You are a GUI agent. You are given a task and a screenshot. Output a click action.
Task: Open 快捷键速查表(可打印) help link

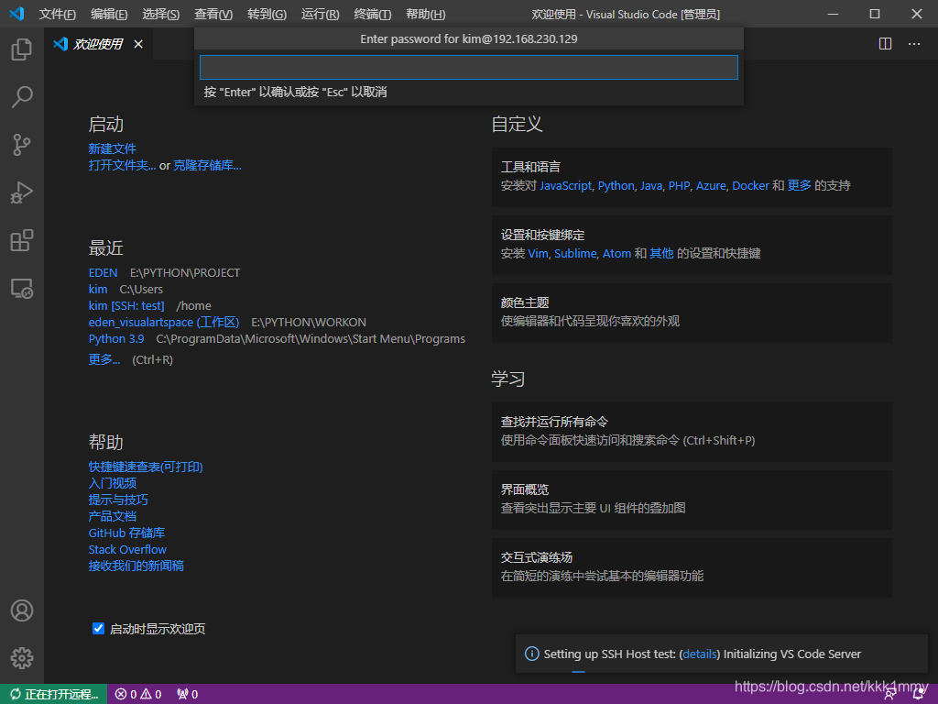(x=146, y=467)
